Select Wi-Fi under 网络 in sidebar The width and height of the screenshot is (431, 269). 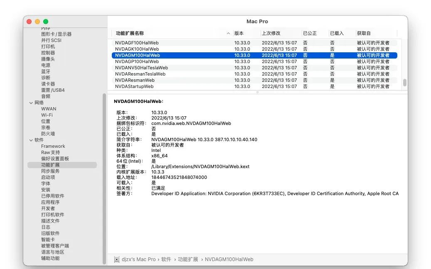(x=47, y=115)
